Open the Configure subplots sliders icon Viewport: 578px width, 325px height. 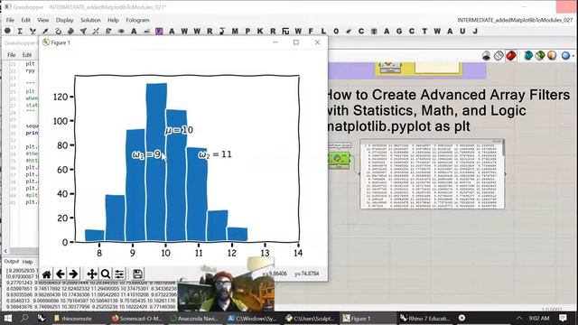pos(119,274)
